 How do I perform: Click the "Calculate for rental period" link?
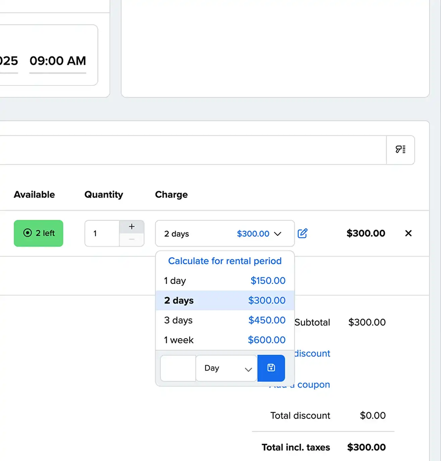point(225,261)
